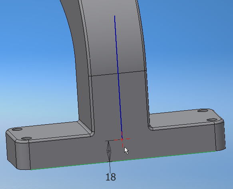Image resolution: width=233 pixels, height=189 pixels.
Task: Select the blue vertical sketch line
Action: (x=118, y=77)
